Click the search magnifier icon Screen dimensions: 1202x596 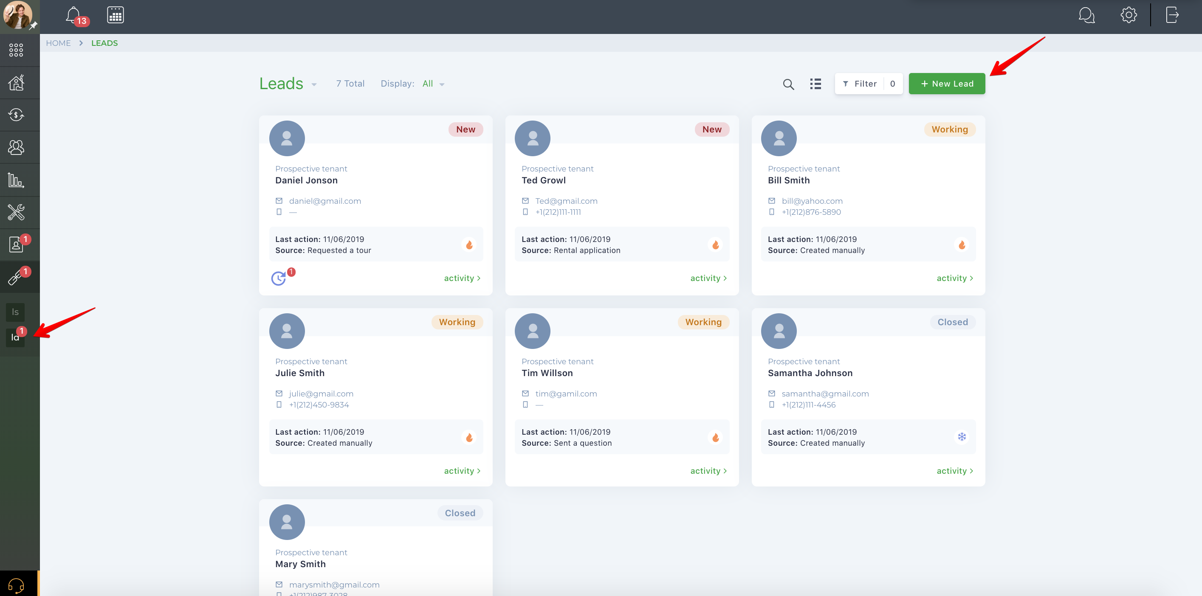coord(788,84)
